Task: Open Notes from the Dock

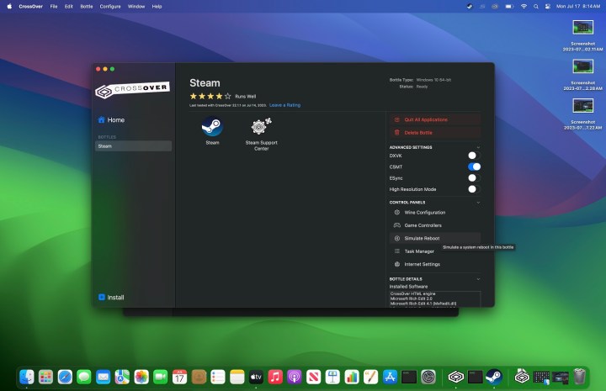Action: tap(237, 377)
